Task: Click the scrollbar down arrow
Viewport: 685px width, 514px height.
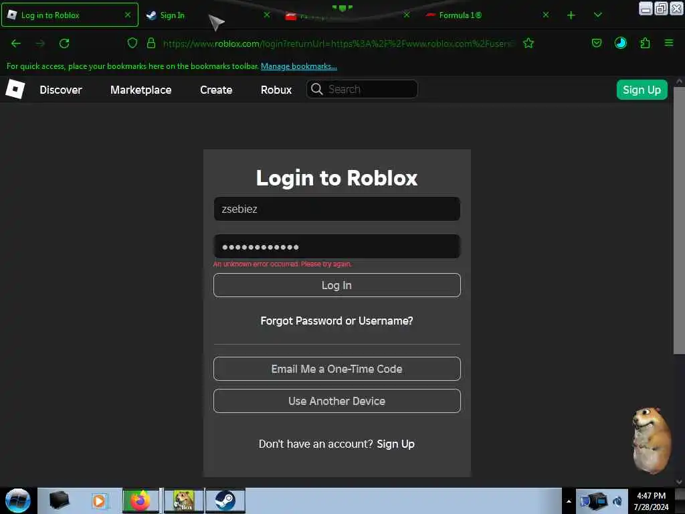Action: tap(679, 482)
